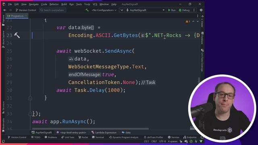This screenshot has width=258, height=145.
Task: Open Bookmarks tool window in left sidebar
Action: 4,125
